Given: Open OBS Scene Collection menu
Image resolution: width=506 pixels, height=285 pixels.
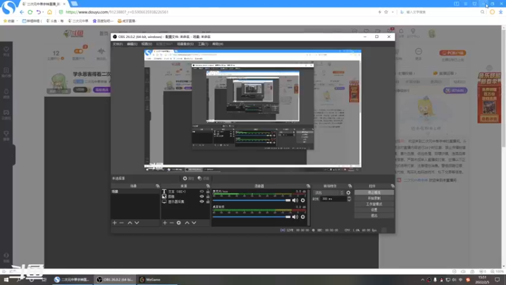Looking at the screenshot, I should (185, 44).
